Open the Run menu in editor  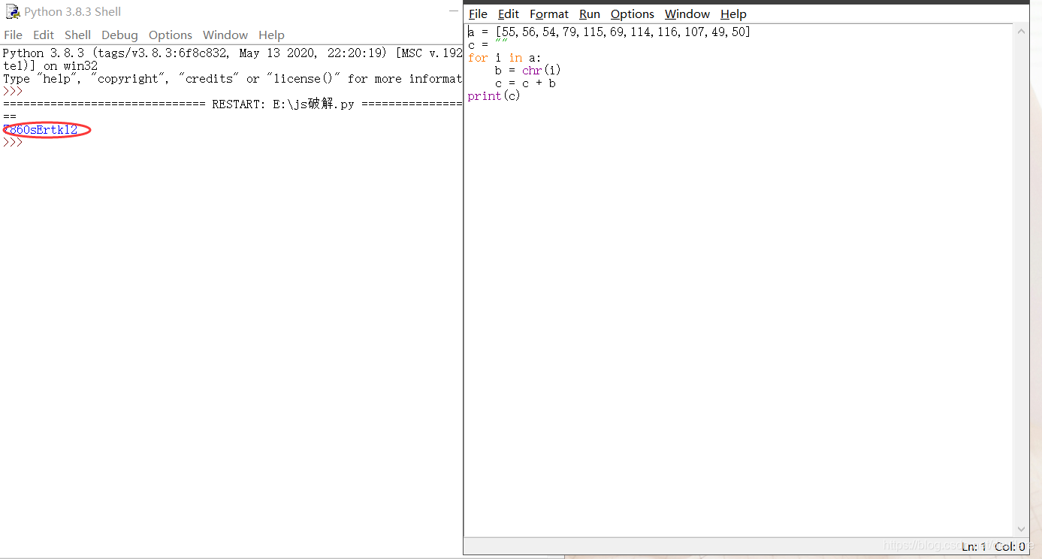tap(590, 14)
